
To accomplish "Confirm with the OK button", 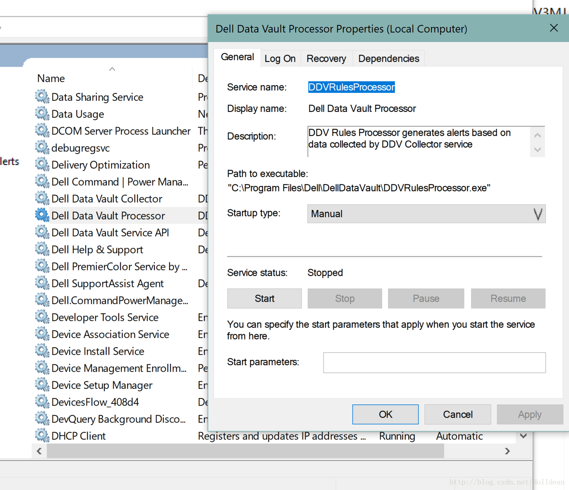I will pos(385,415).
